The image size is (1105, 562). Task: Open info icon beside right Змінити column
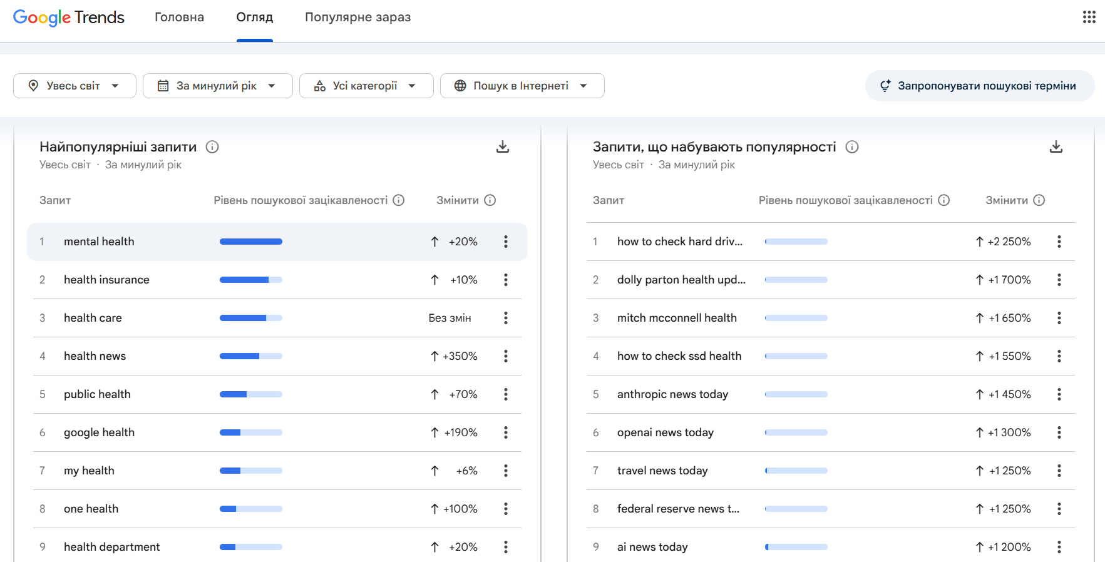tap(1039, 200)
